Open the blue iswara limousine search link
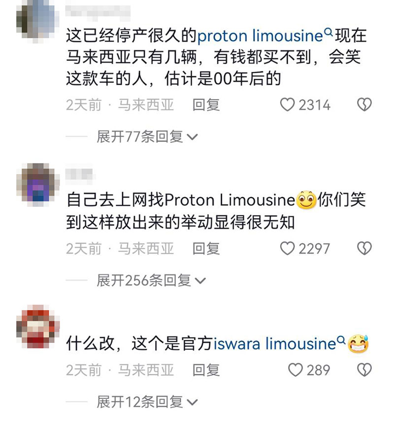394x424 pixels. 275,344
